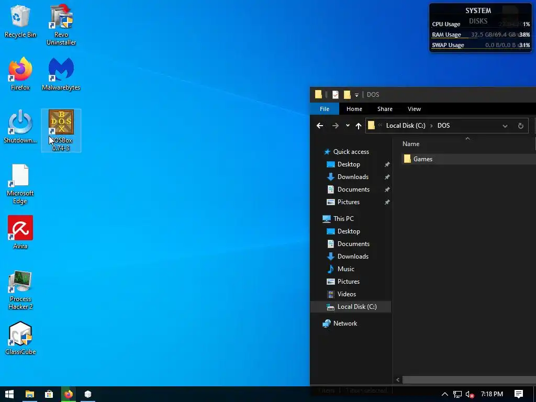Expand the hidden path chevron in address bar
The image size is (536, 402).
(380, 125)
